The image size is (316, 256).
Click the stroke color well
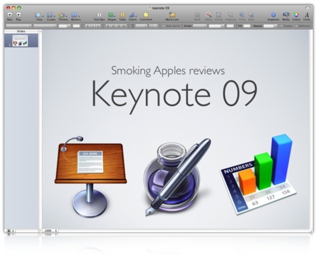point(230,26)
